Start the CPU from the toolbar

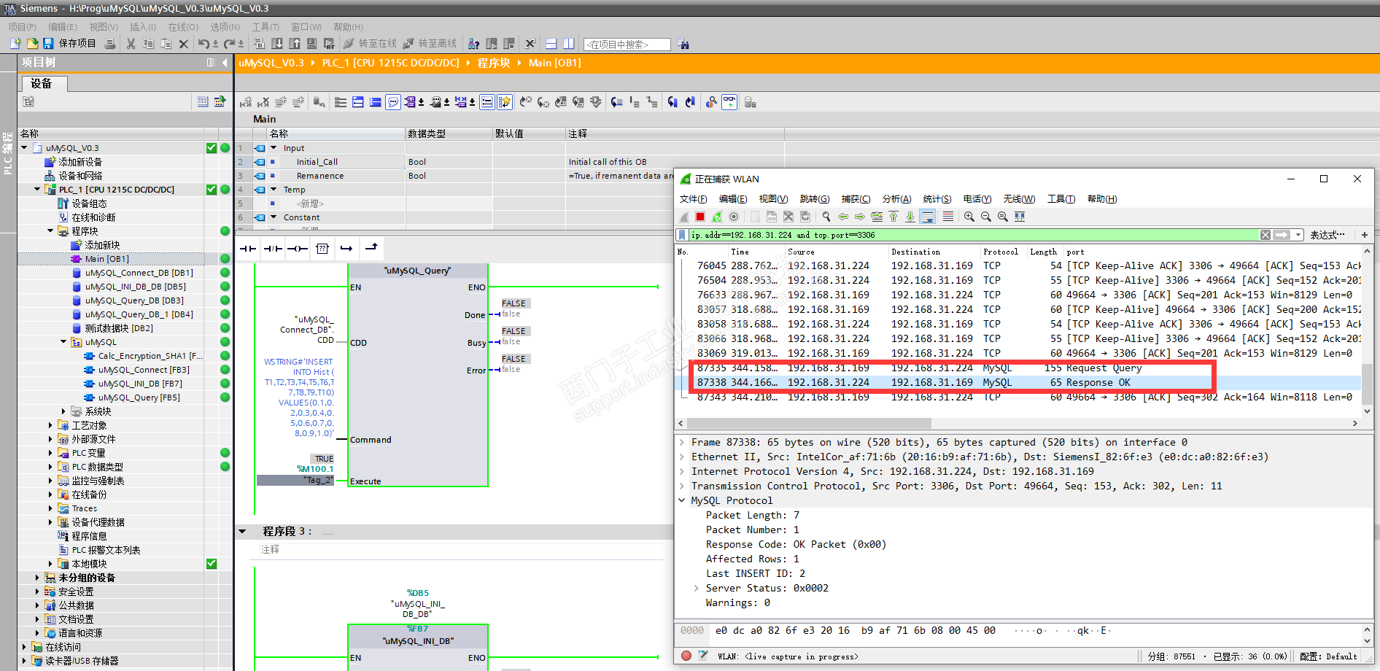492,44
